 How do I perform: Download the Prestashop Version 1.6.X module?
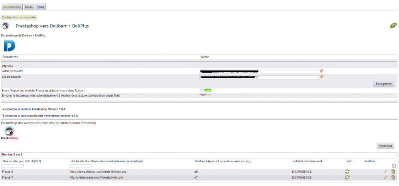[x=34, y=109]
